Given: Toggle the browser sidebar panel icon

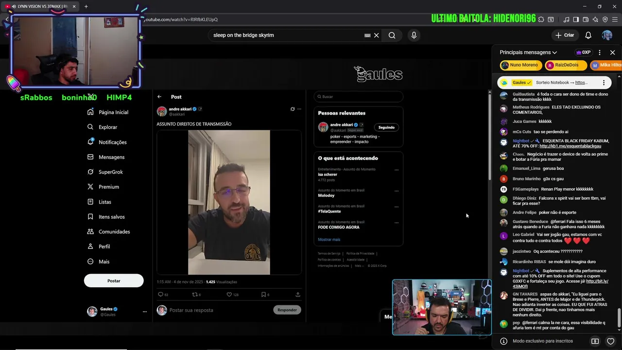Looking at the screenshot, I should [576, 19].
